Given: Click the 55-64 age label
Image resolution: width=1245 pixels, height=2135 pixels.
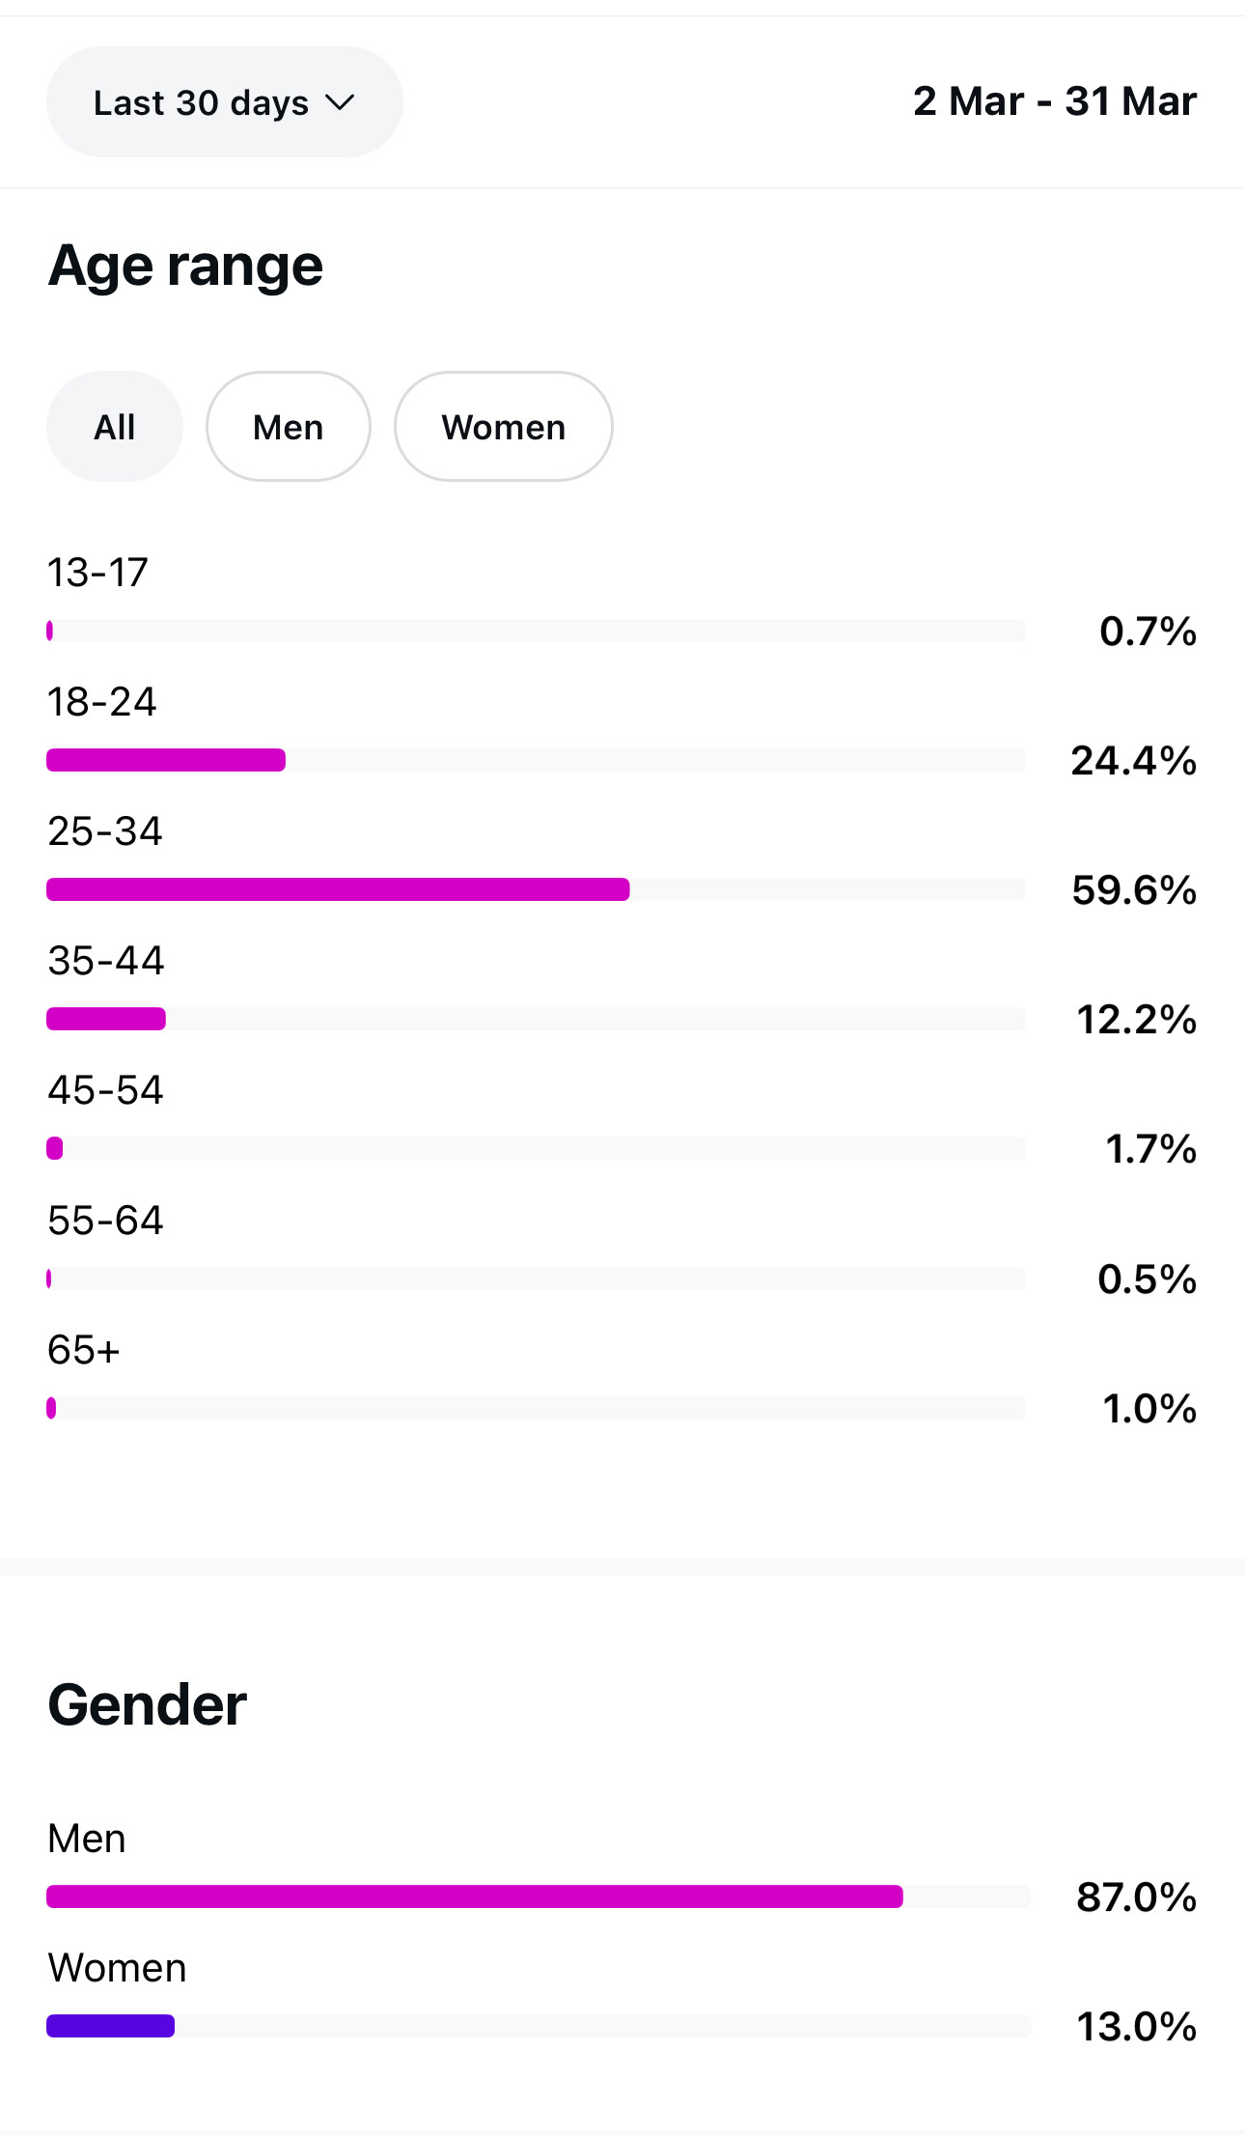Looking at the screenshot, I should [105, 1221].
